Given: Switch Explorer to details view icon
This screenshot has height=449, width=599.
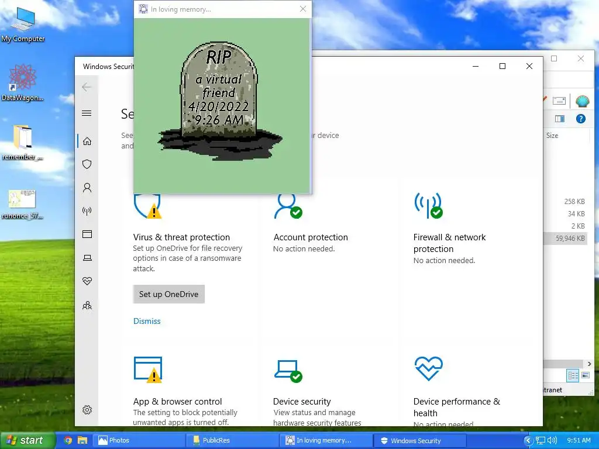Looking at the screenshot, I should click(x=573, y=375).
